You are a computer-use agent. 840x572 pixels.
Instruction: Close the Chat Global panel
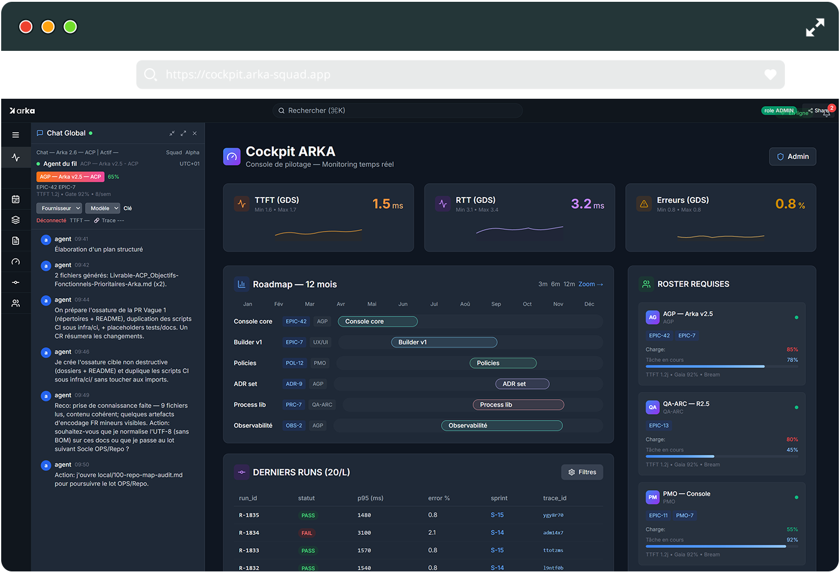[x=194, y=133]
